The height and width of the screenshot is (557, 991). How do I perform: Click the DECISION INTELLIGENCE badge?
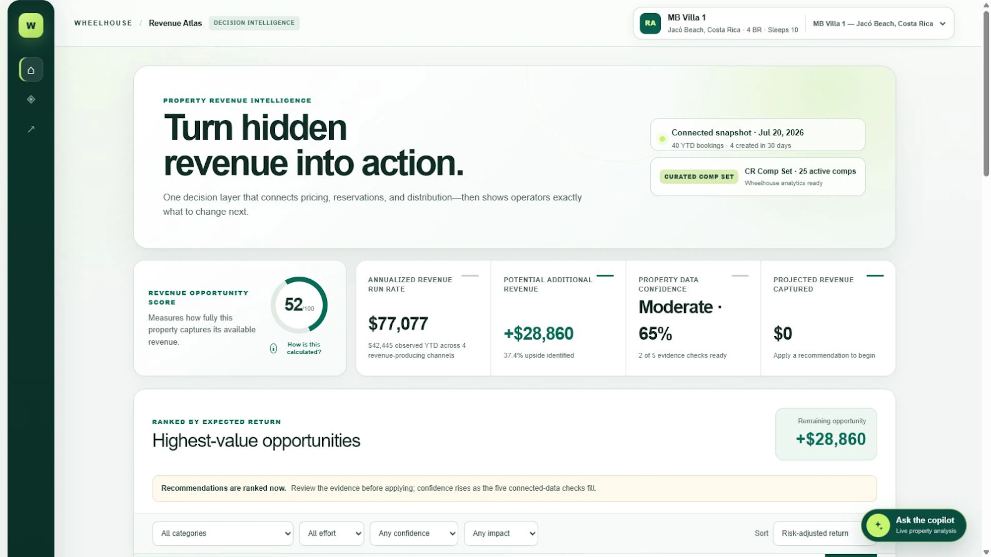point(254,23)
